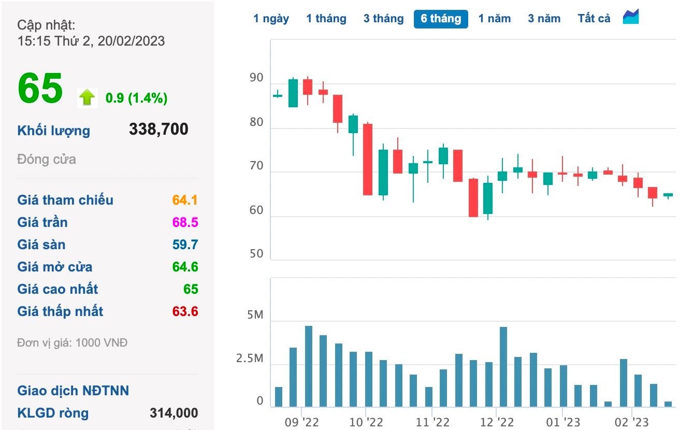Switch chart to 3 năm

(x=544, y=19)
